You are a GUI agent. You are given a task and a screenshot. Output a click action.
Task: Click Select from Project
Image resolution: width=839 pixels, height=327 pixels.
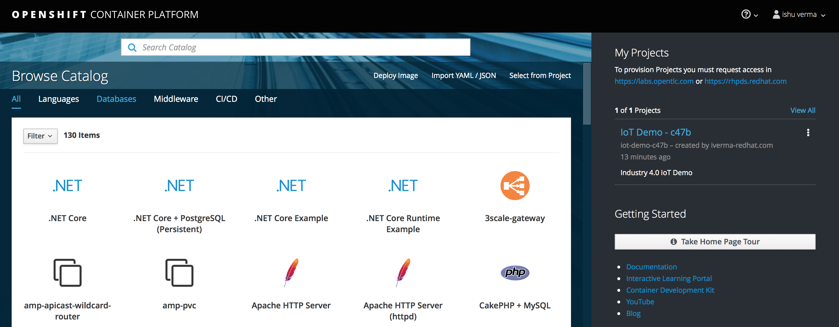[x=540, y=75]
